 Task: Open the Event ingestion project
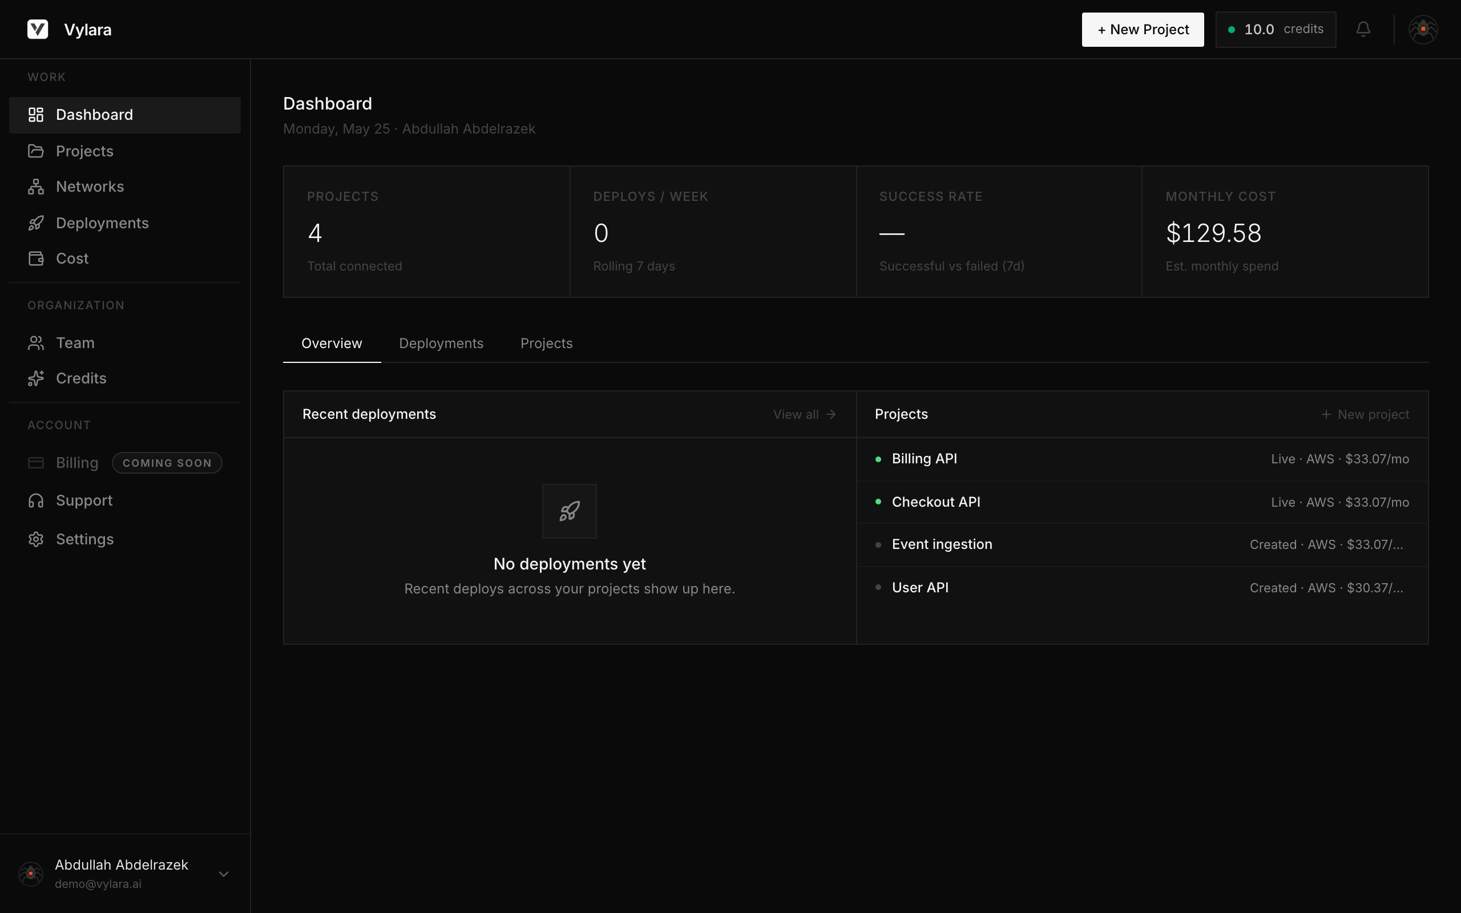(x=1142, y=544)
